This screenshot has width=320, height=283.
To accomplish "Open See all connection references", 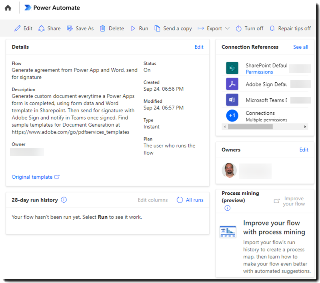I will click(x=300, y=47).
